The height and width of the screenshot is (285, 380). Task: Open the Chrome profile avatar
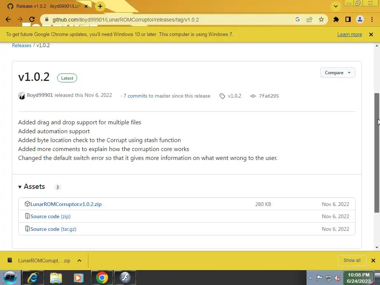pyautogui.click(x=360, y=19)
